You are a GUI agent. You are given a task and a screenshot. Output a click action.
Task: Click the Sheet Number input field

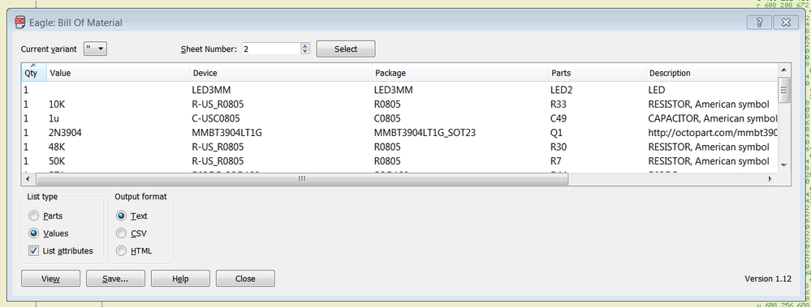[x=270, y=49]
